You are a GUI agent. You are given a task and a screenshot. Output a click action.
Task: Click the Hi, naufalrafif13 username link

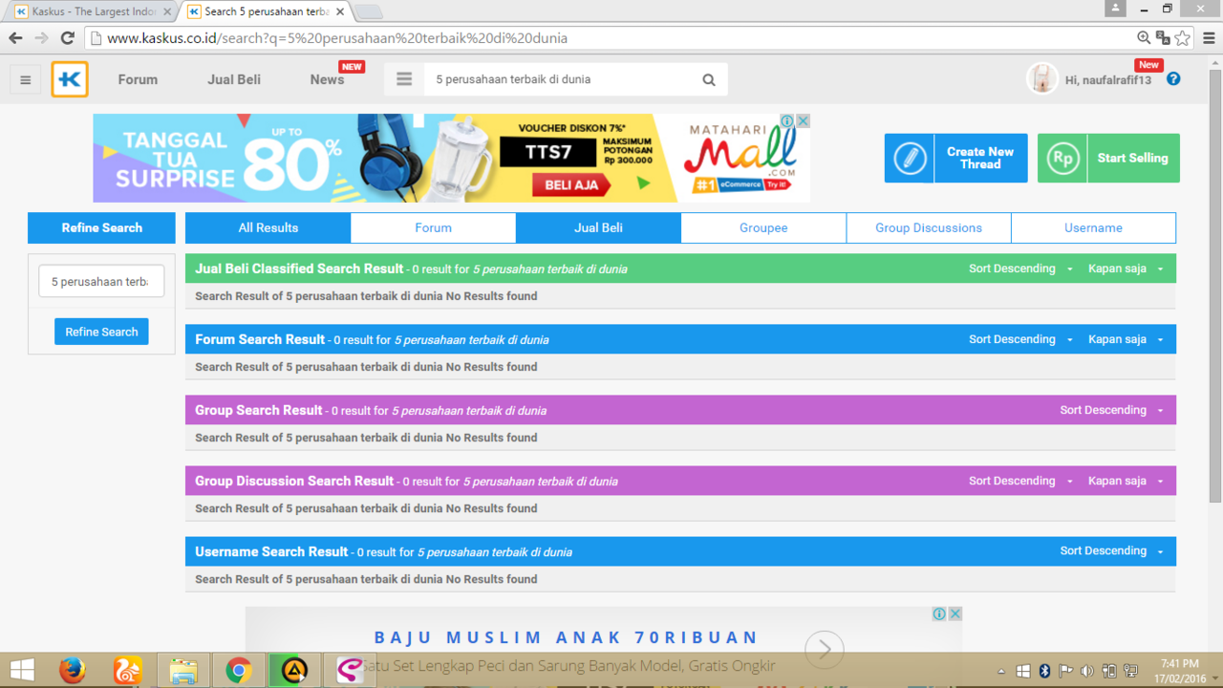coord(1108,80)
